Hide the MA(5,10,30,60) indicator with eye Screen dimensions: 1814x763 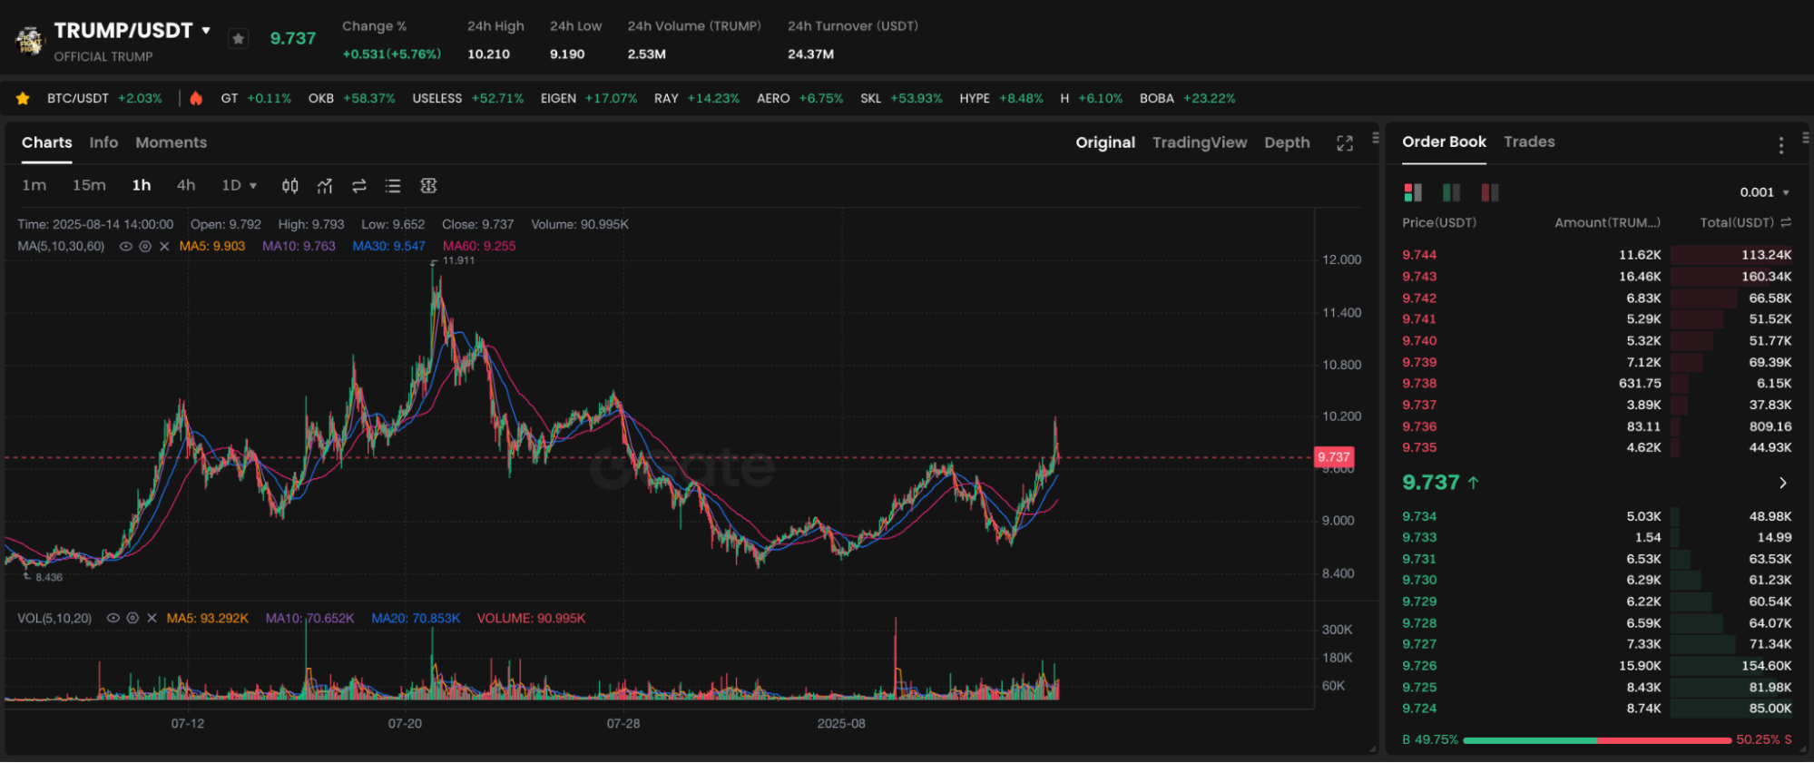click(x=126, y=247)
